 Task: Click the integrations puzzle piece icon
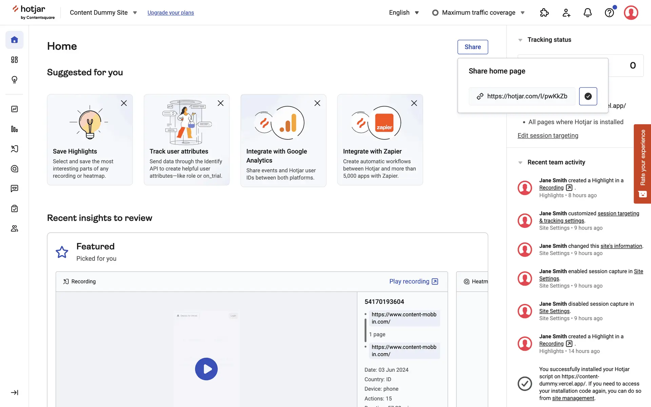pyautogui.click(x=544, y=13)
